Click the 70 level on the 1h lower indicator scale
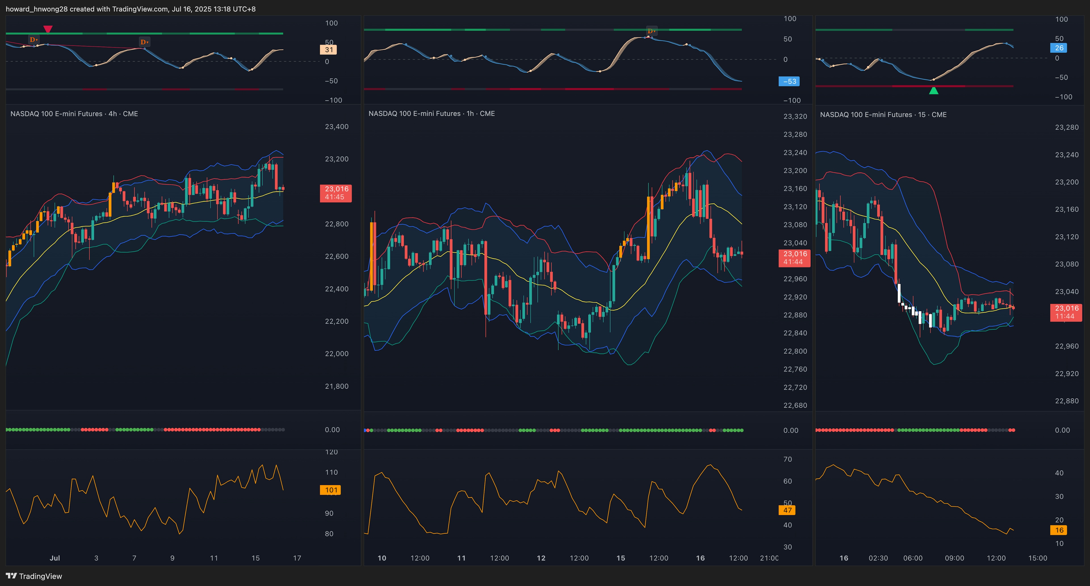Viewport: 1090px width, 586px height. click(x=787, y=459)
